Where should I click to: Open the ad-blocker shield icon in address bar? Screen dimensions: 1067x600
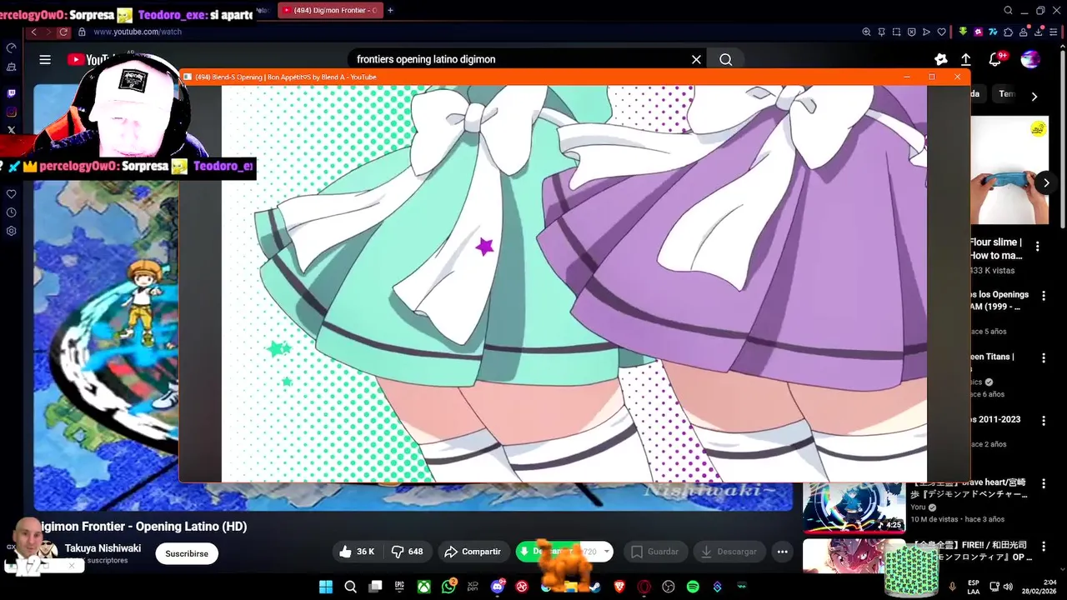point(911,32)
